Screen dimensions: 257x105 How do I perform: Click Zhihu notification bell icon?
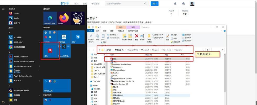175,4
